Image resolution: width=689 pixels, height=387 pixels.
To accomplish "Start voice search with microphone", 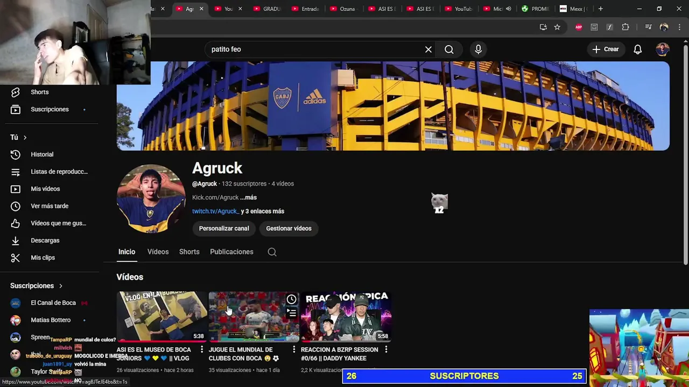I will [478, 49].
